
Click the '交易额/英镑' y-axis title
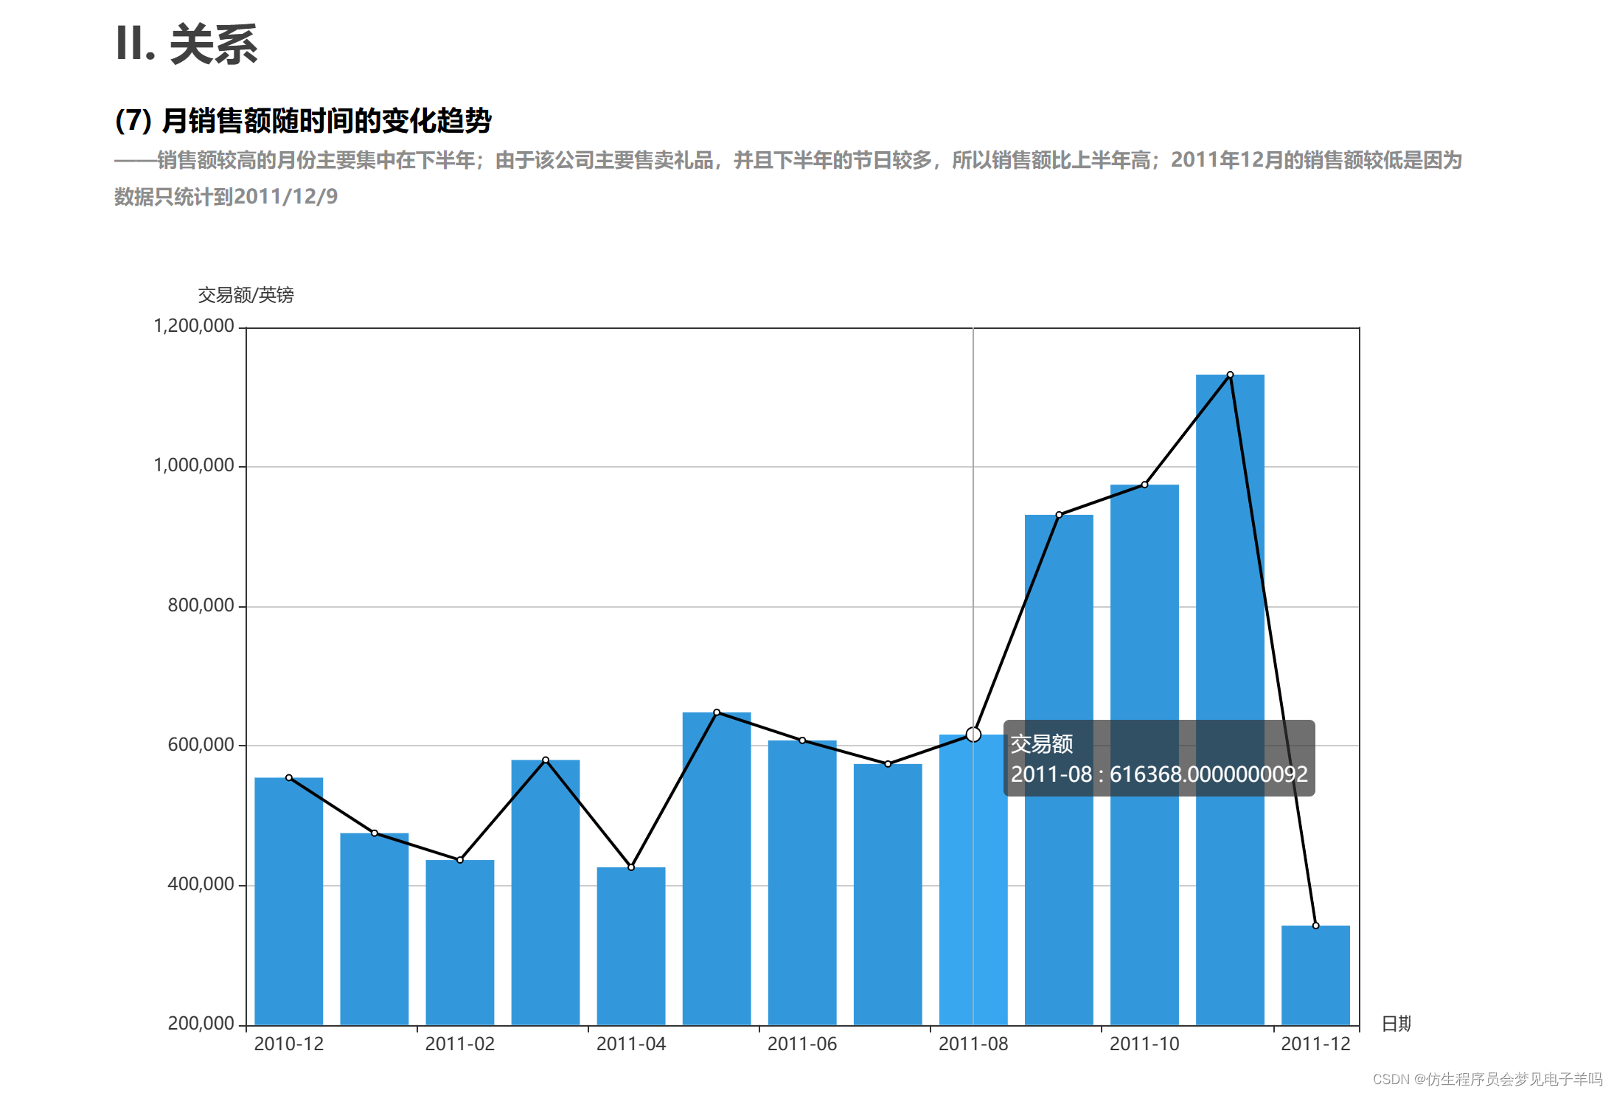(x=246, y=295)
